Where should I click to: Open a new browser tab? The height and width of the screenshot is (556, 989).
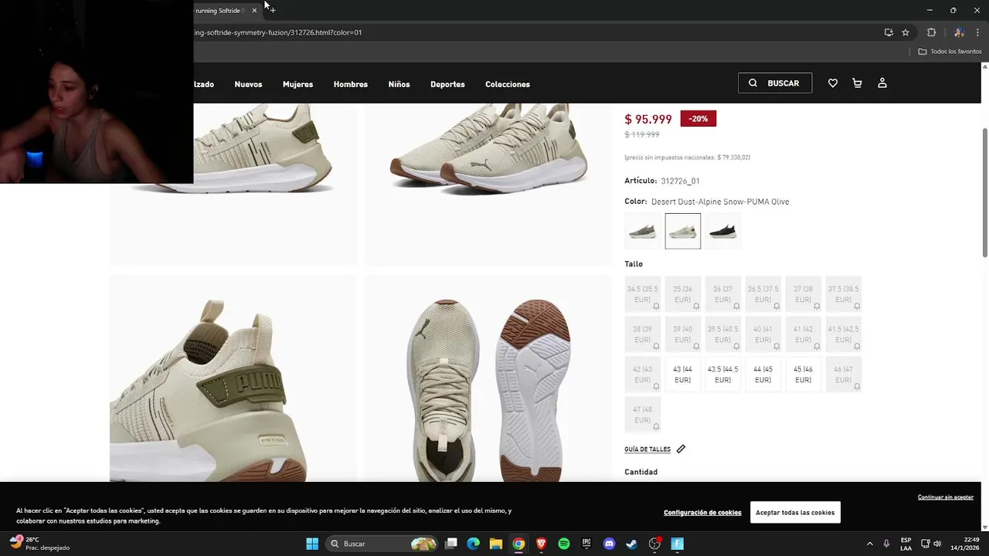(273, 10)
